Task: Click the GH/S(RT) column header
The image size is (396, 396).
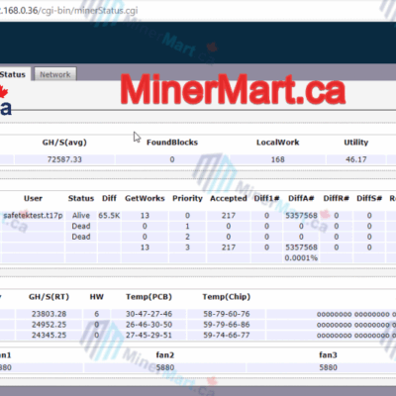Action: [49, 297]
